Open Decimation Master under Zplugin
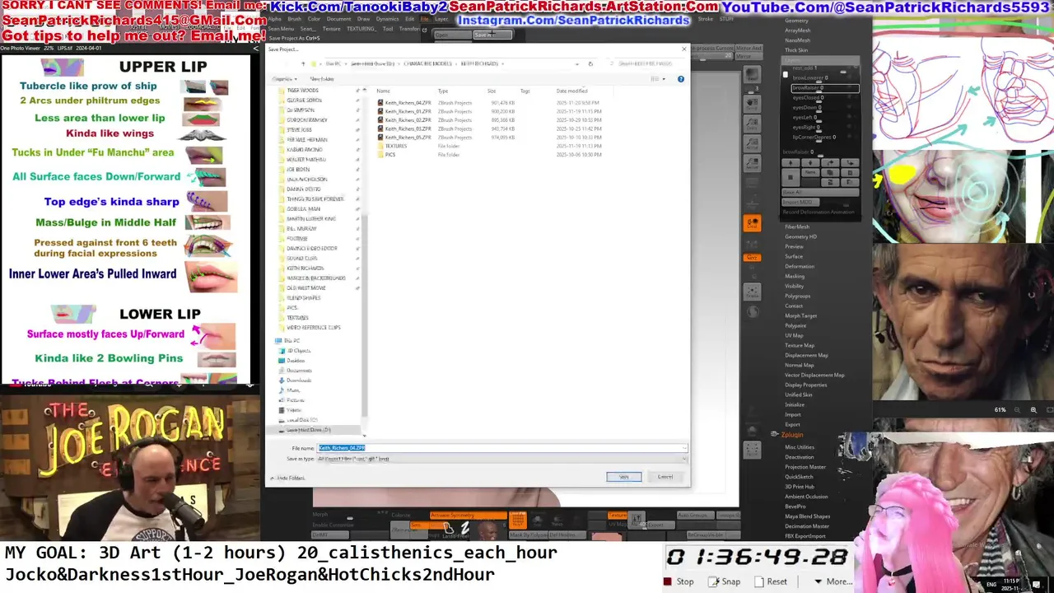Screen dimensions: 1054x593 (x=807, y=526)
